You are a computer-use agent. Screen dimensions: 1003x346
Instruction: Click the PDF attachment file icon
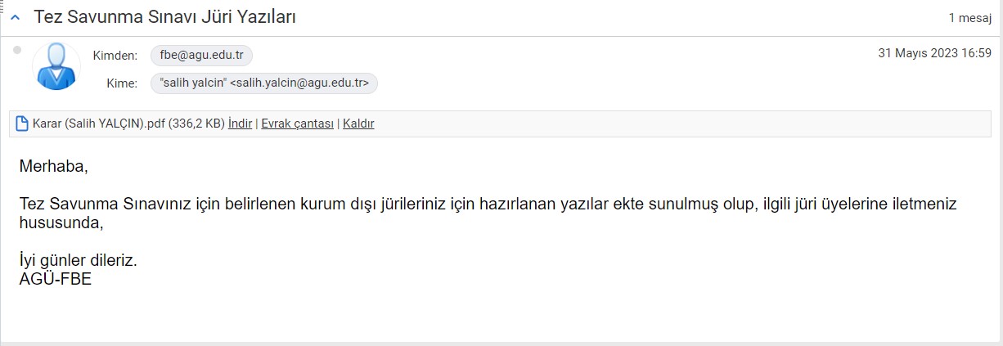23,124
